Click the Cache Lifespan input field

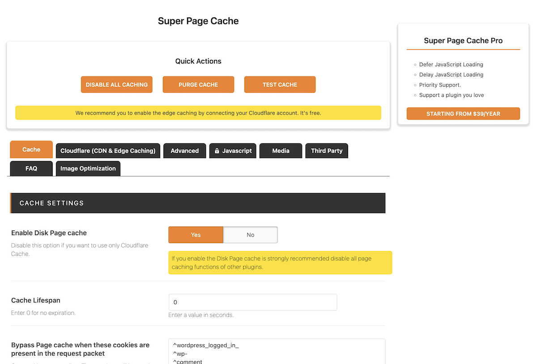click(x=253, y=302)
